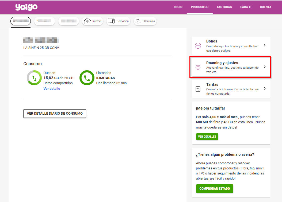Click the Roaming y ajustes gear icon
This screenshot has width=282, height=202.
pos(198,67)
